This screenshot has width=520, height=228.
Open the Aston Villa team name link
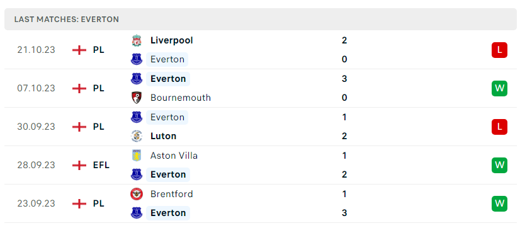pos(174,156)
